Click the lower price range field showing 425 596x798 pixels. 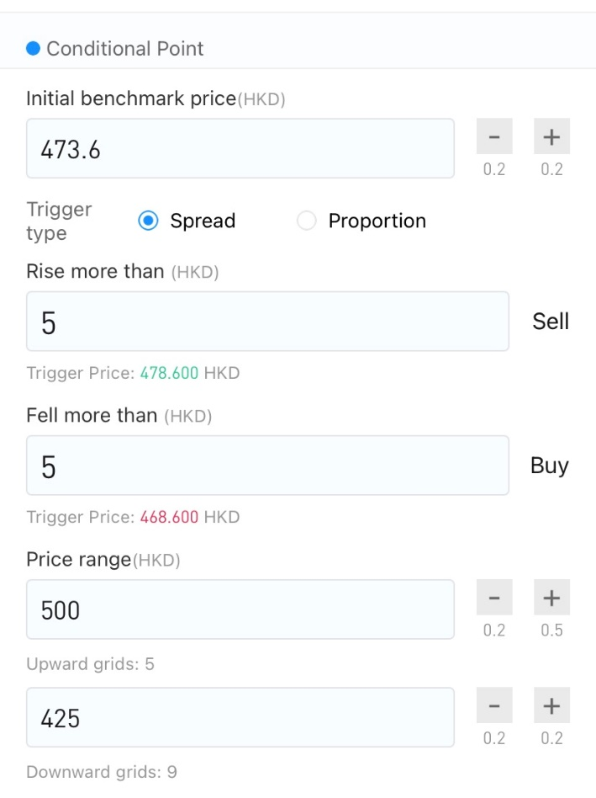(240, 717)
